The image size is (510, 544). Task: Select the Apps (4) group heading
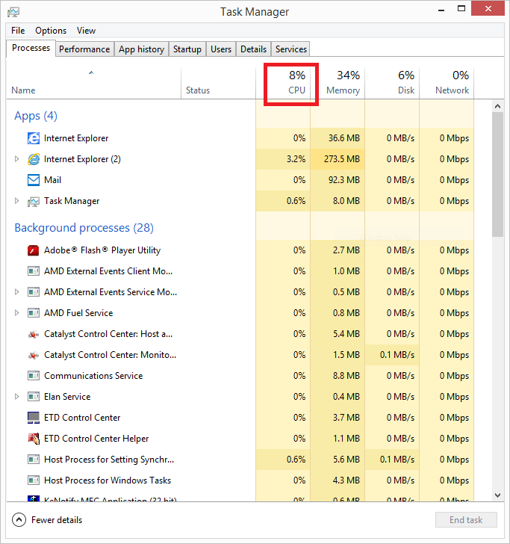36,116
